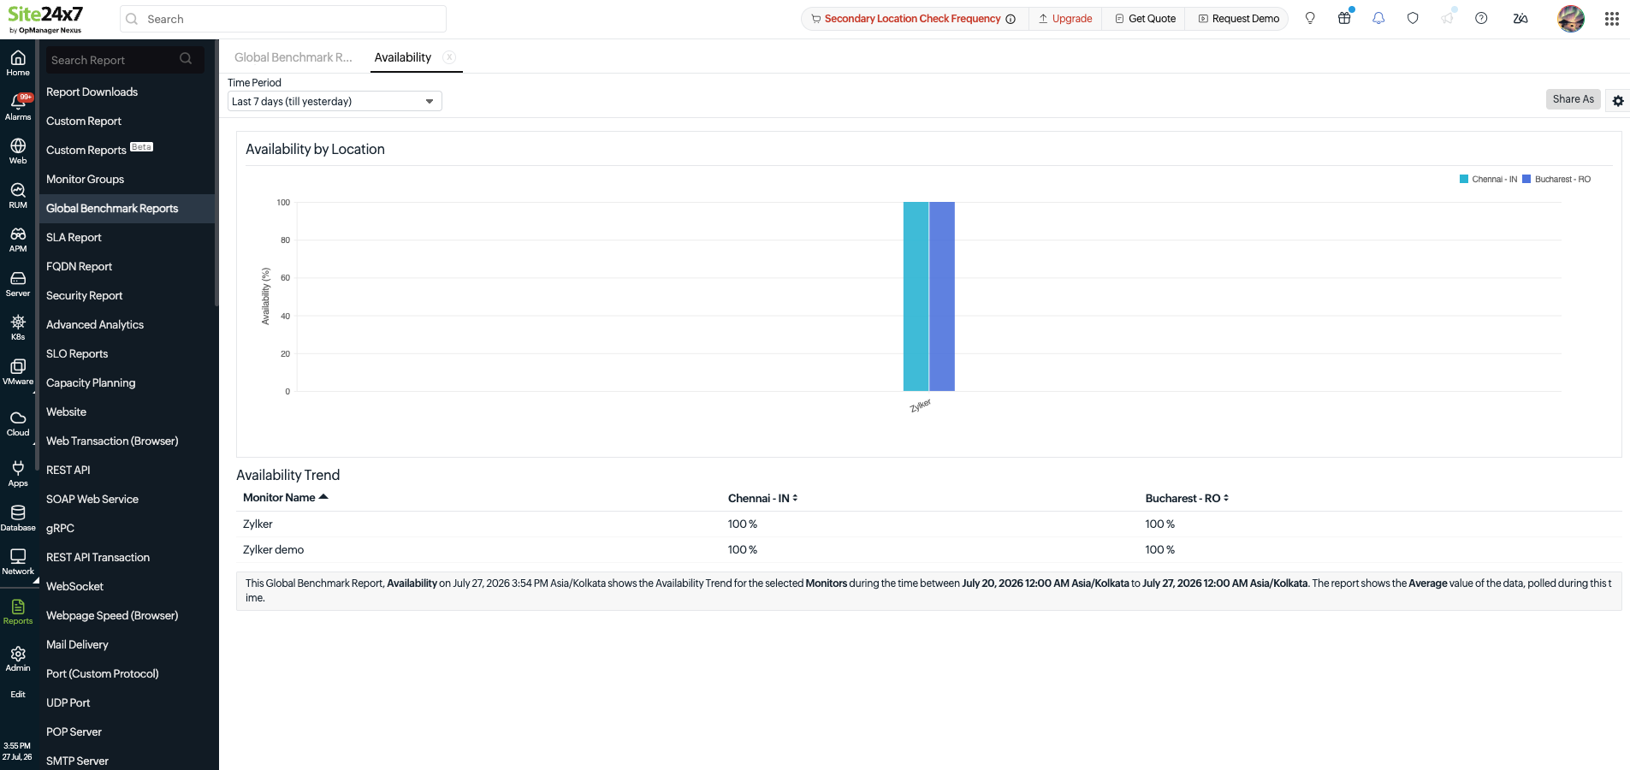Open the Time Period dropdown
This screenshot has height=770, width=1630.
[x=335, y=101]
